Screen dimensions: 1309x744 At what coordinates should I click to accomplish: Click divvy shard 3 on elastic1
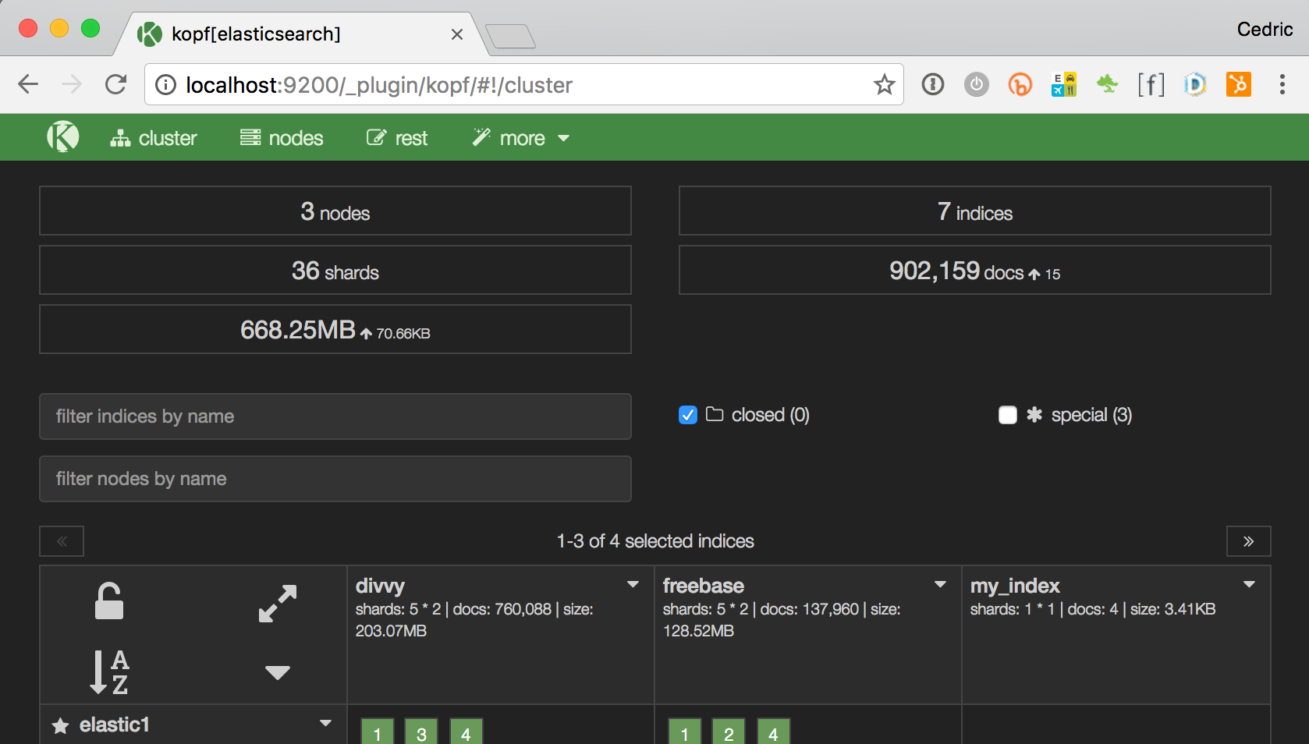[421, 732]
